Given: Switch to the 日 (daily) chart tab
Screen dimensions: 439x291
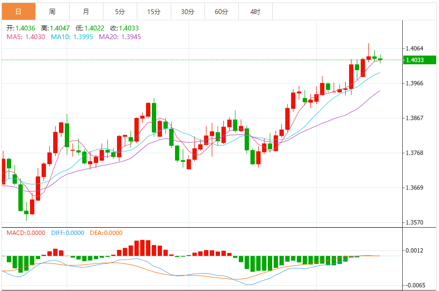Looking at the screenshot, I should 18,11.
